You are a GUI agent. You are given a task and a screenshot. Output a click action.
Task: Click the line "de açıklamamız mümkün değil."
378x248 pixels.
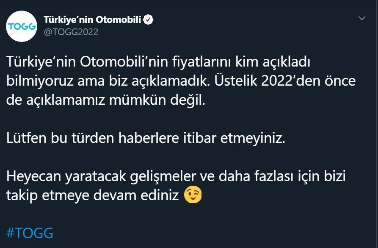point(105,100)
